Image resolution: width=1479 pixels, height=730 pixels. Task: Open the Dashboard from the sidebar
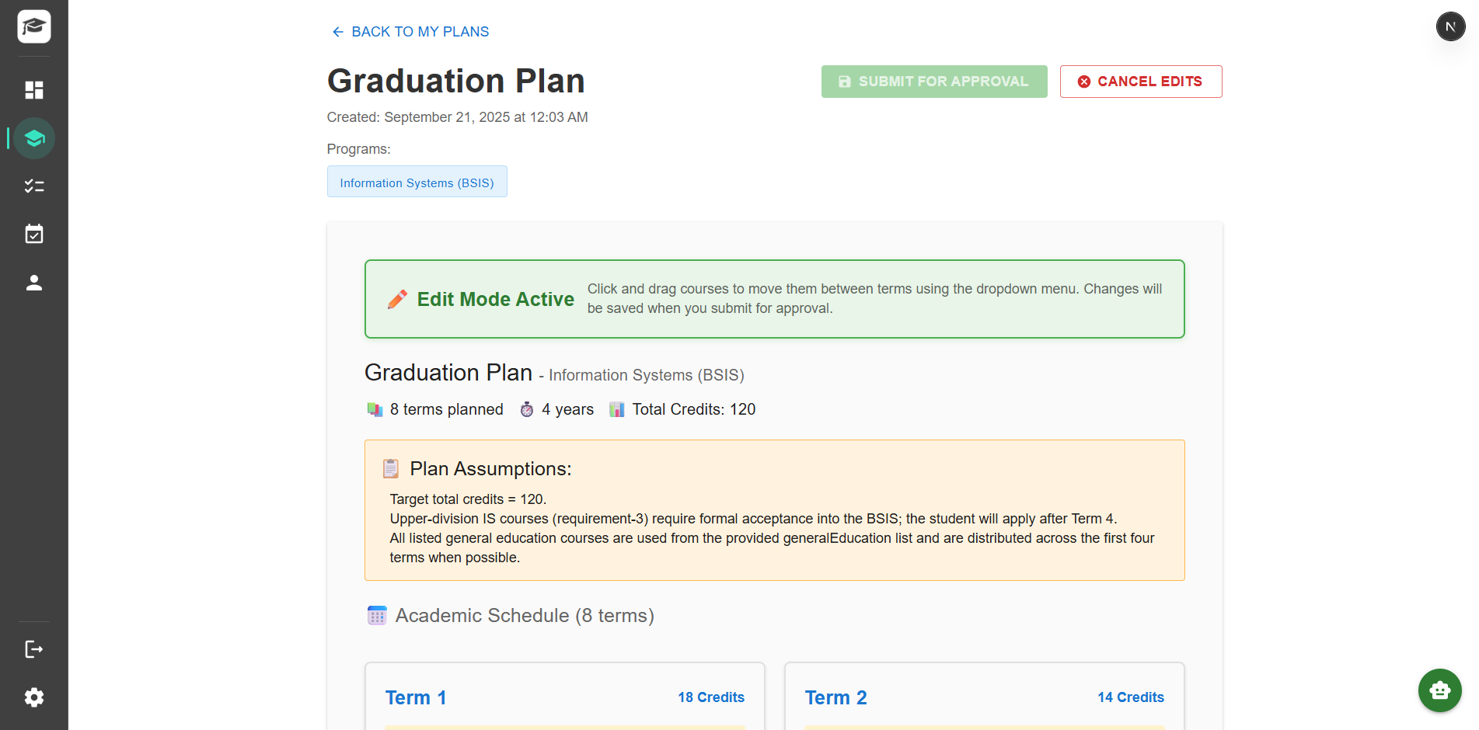click(x=34, y=90)
